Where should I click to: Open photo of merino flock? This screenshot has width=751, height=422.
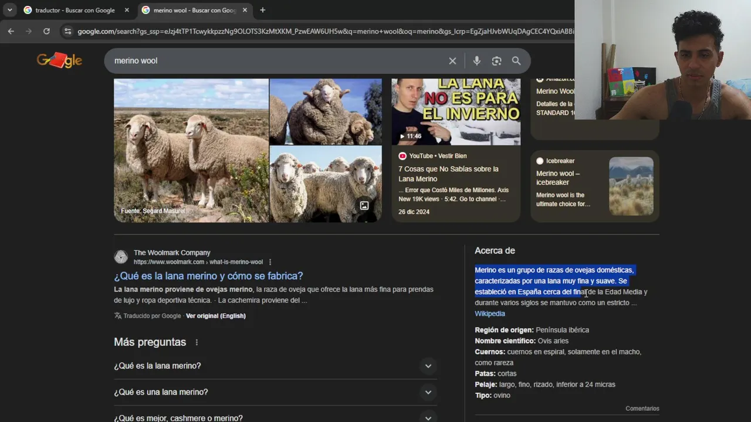tap(326, 184)
